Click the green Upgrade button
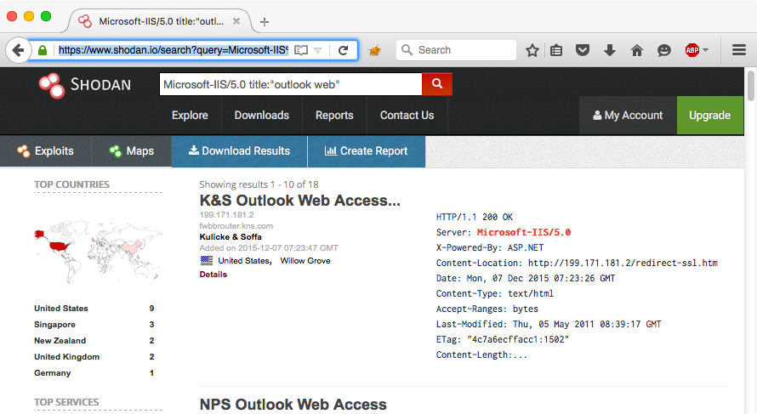This screenshot has height=414, width=757. pyautogui.click(x=709, y=116)
